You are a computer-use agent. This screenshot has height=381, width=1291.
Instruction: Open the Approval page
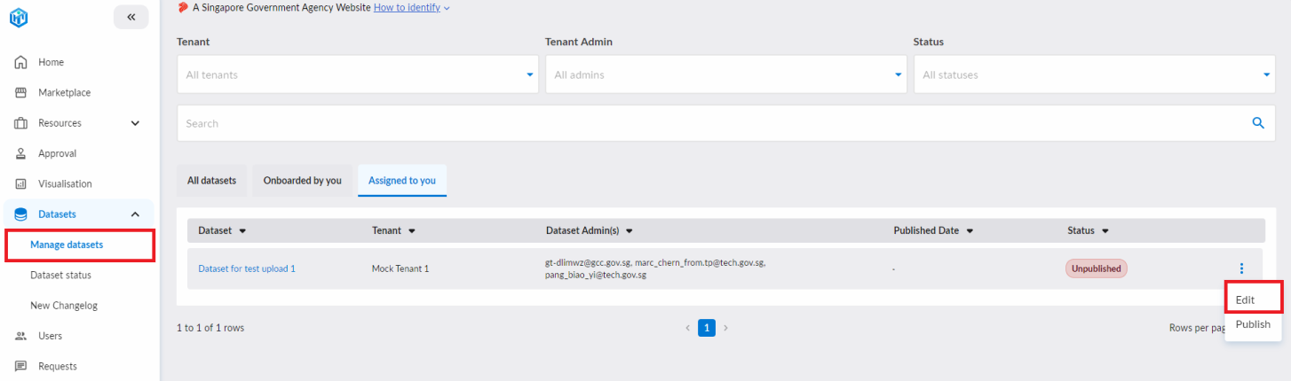pos(57,153)
